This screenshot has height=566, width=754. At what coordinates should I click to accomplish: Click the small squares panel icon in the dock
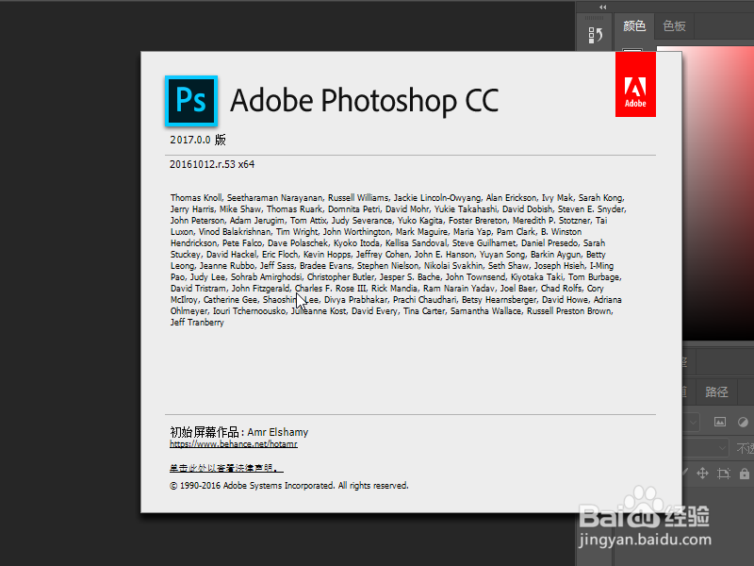click(591, 34)
